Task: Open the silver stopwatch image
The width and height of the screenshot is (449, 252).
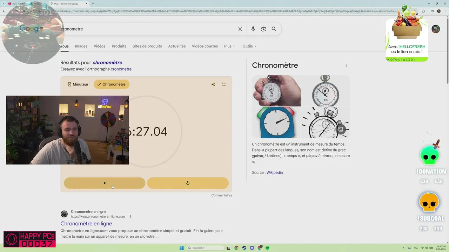Action: 326,91
